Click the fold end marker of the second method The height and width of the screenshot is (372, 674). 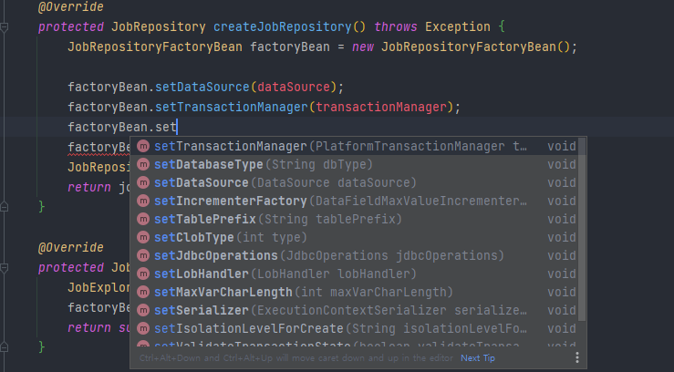tap(5, 347)
